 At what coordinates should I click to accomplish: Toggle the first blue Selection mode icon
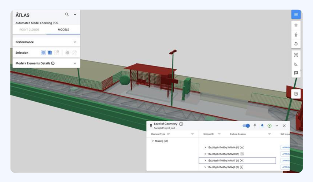click(43, 53)
